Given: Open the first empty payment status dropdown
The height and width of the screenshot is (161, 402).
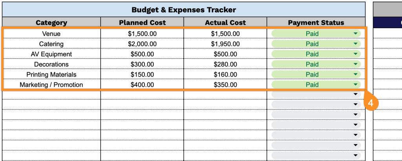Looking at the screenshot, I should [356, 94].
